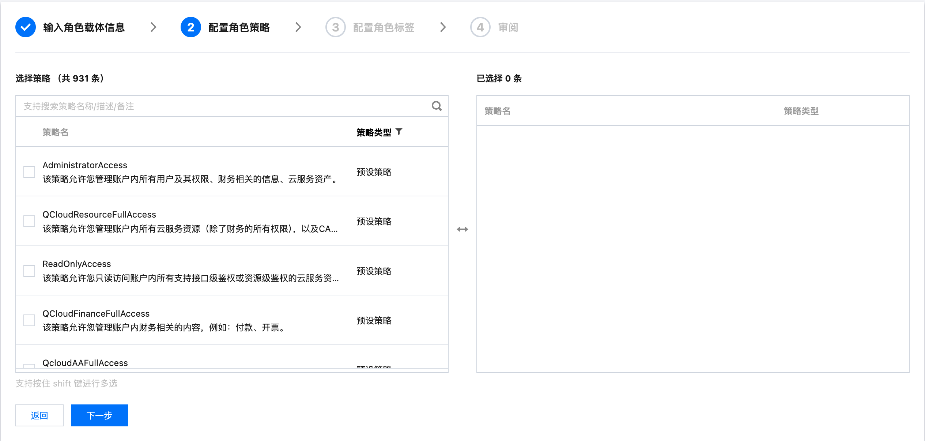Click chevron after 配置角色标签 step
This screenshot has height=441, width=925.
(443, 27)
